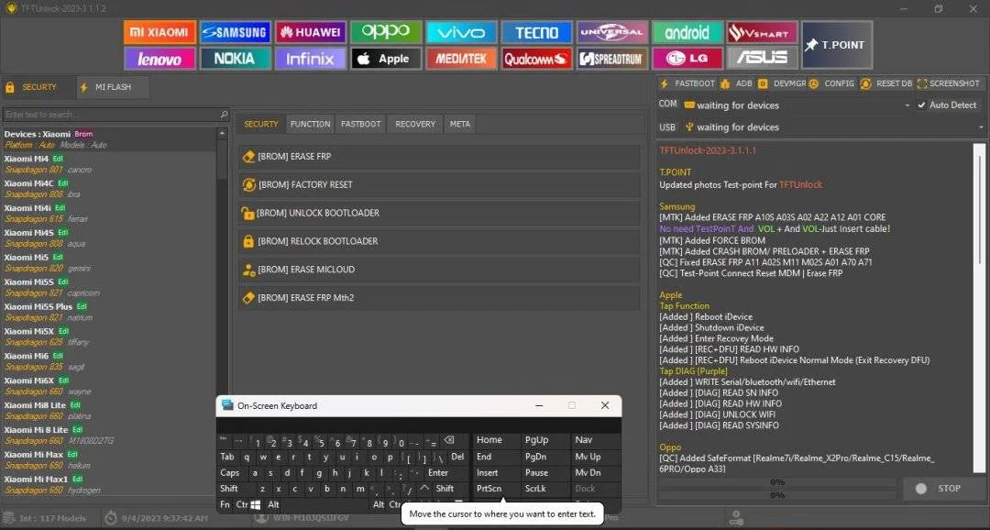The height and width of the screenshot is (530, 990).
Task: Select the Huawei brand icon
Action: click(310, 32)
